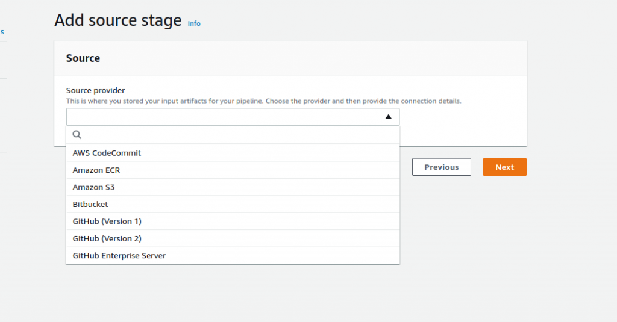Click the truncated sidebar link at left edge
The width and height of the screenshot is (617, 322).
click(2, 32)
